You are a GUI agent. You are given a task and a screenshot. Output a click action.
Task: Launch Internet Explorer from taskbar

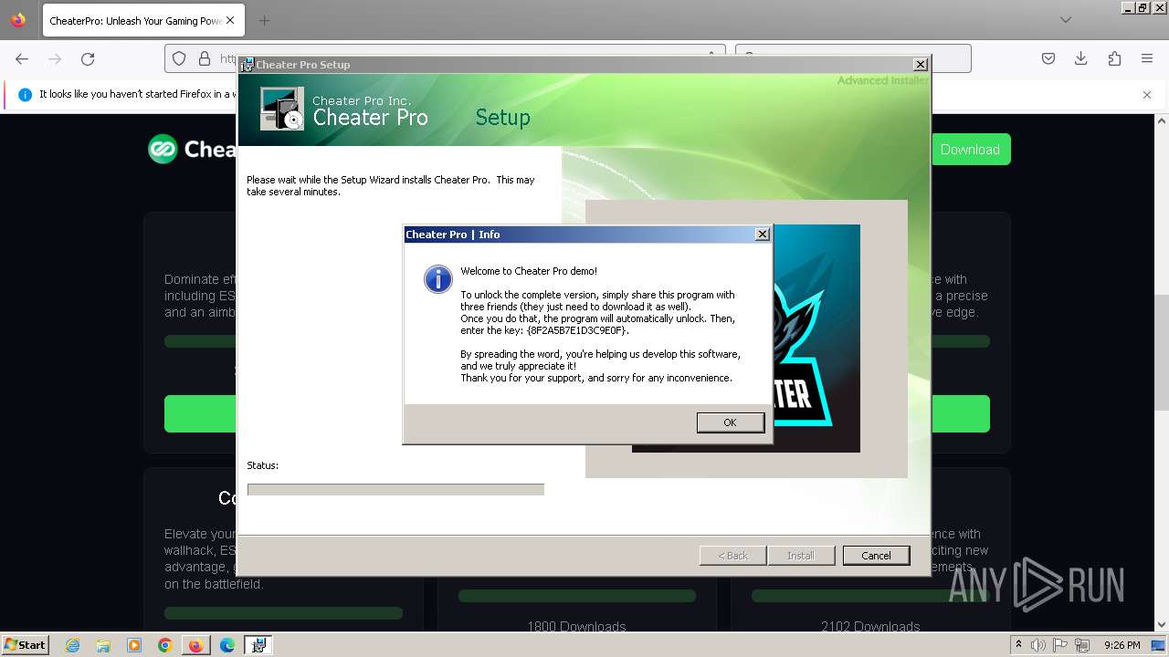pyautogui.click(x=72, y=645)
